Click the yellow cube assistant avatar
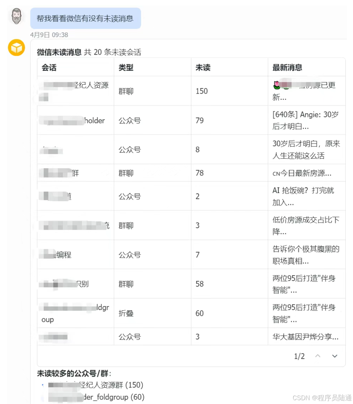This screenshot has height=404, width=353. pyautogui.click(x=17, y=48)
